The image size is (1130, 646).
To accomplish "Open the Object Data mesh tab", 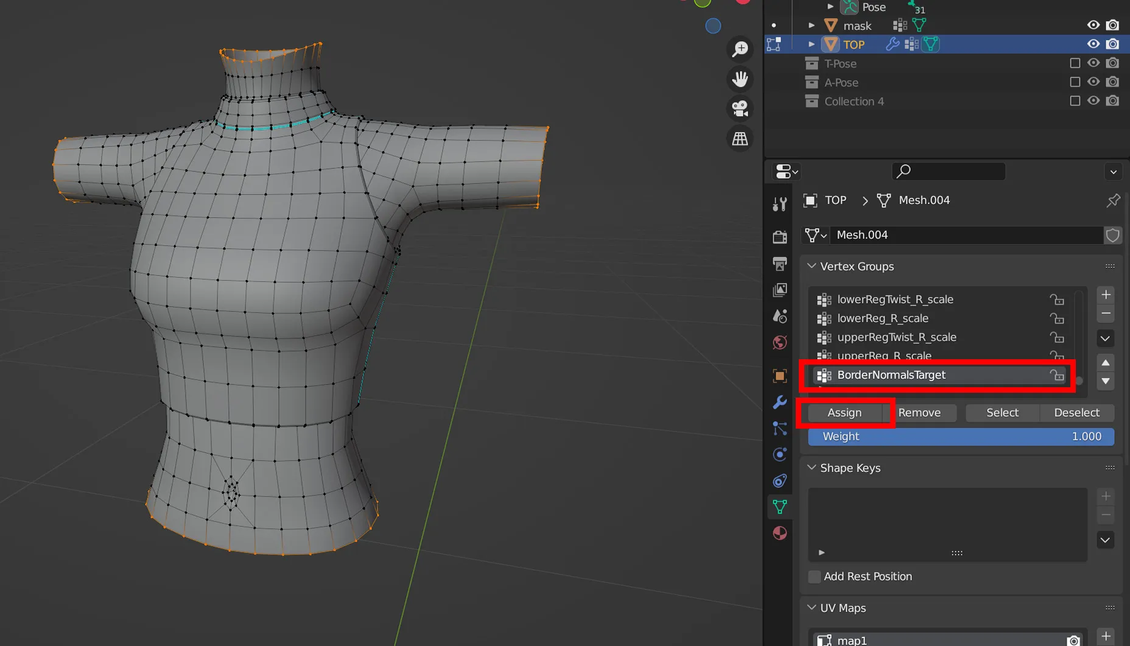I will [x=779, y=507].
